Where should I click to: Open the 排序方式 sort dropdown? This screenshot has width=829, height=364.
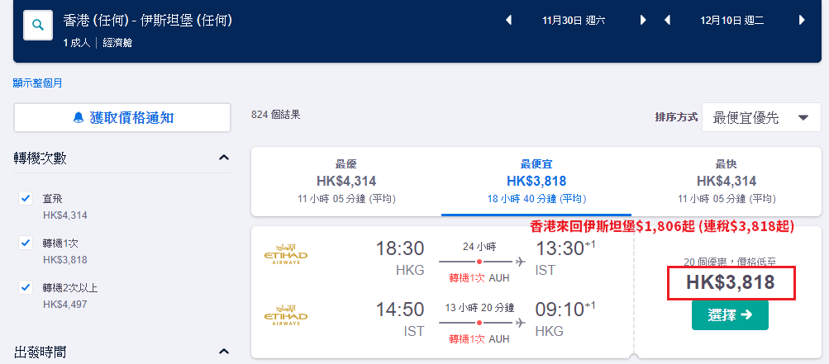coord(761,117)
